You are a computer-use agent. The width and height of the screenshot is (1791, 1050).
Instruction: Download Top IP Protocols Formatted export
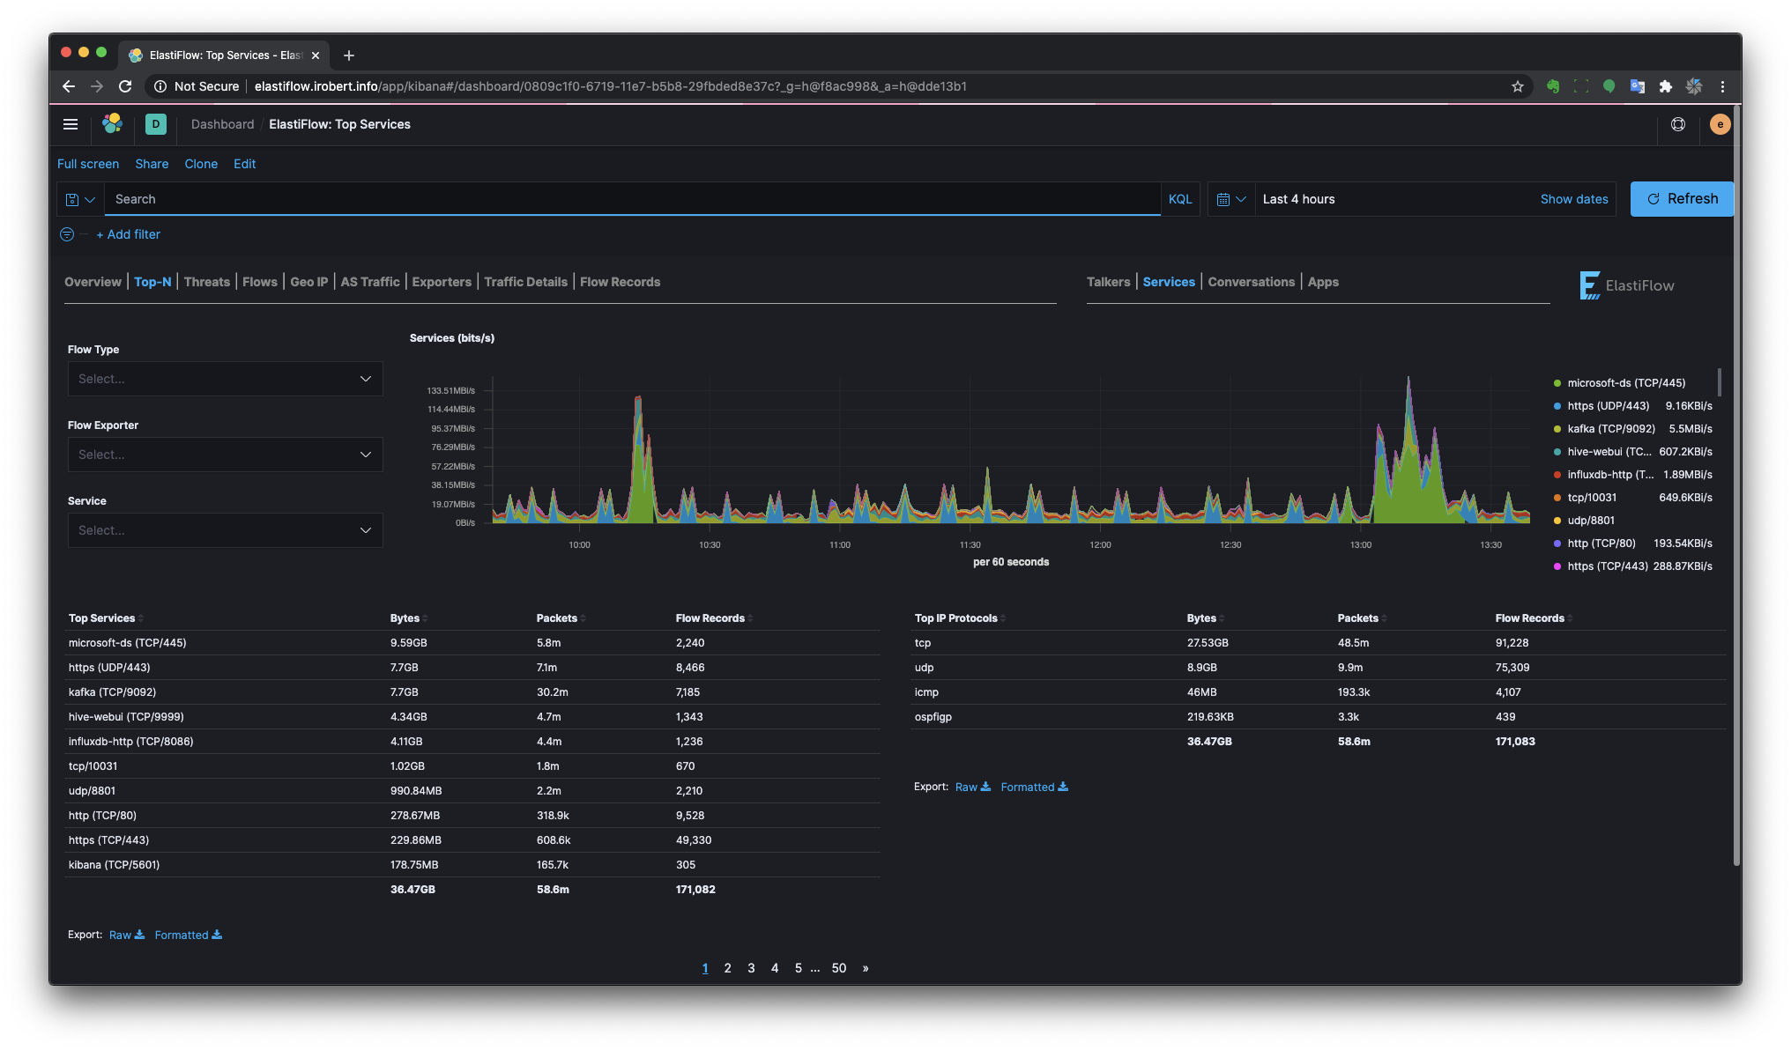click(1035, 787)
